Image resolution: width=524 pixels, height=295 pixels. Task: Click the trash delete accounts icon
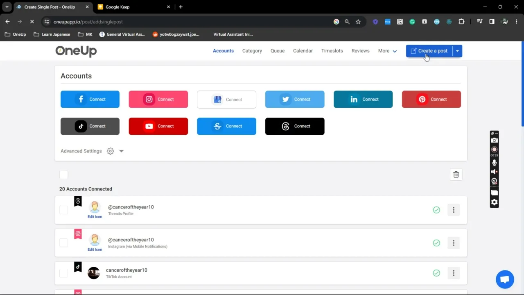(x=456, y=175)
